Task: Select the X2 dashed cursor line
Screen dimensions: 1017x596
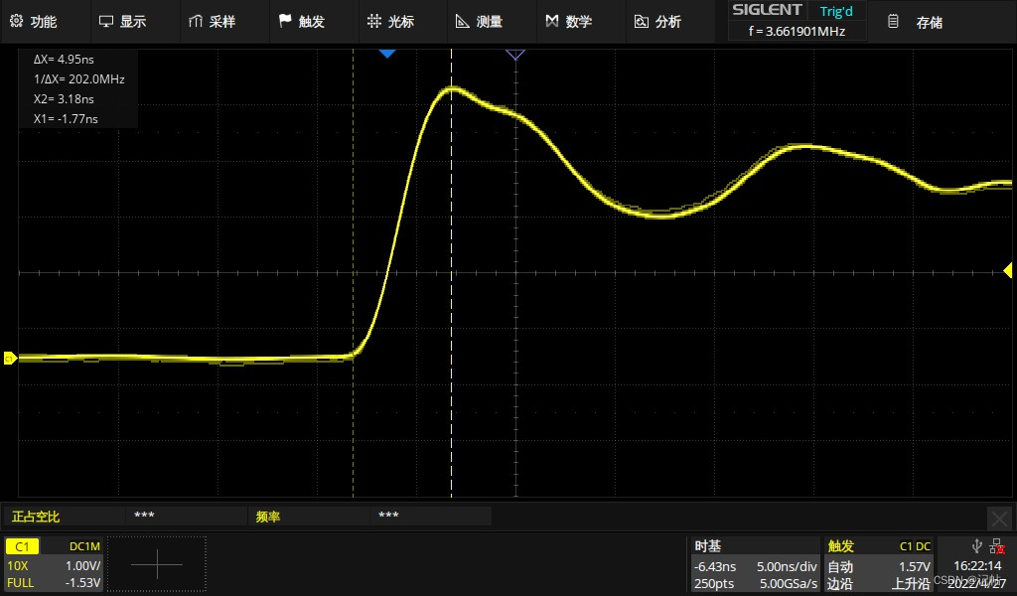Action: click(452, 273)
